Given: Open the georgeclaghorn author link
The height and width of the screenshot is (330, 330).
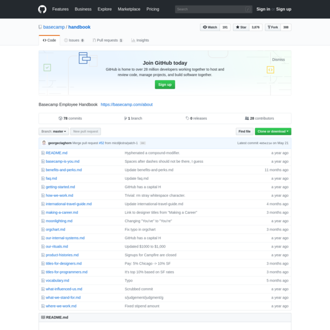Looking at the screenshot, I should tap(60, 143).
